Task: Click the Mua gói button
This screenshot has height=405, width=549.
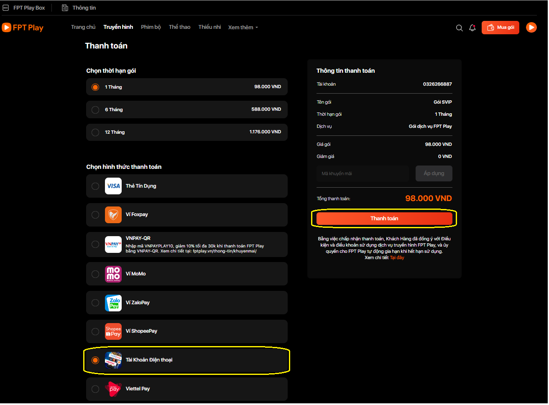Action: 500,28
